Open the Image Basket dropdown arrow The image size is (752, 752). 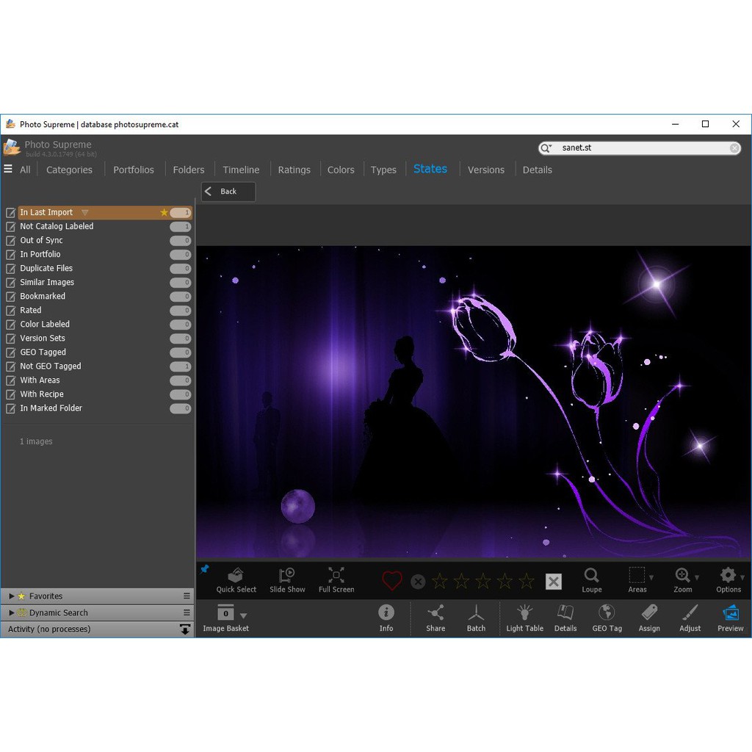click(244, 615)
